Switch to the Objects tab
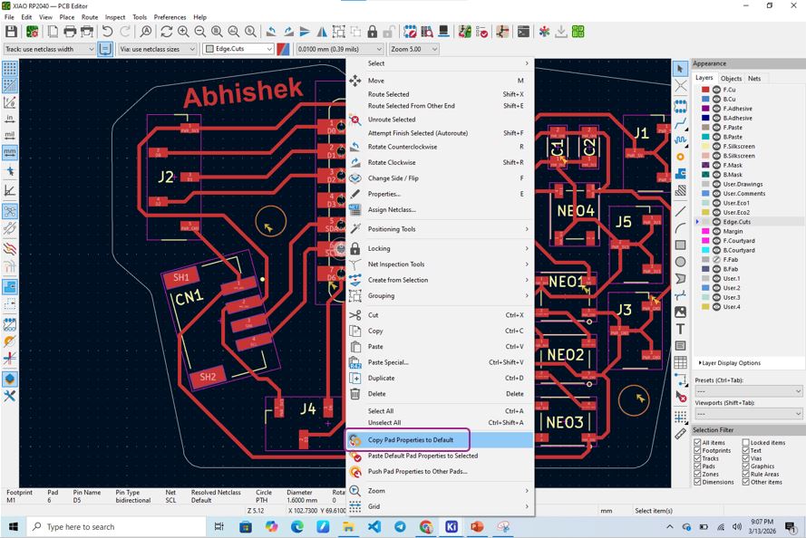This screenshot has height=538, width=806. [731, 79]
